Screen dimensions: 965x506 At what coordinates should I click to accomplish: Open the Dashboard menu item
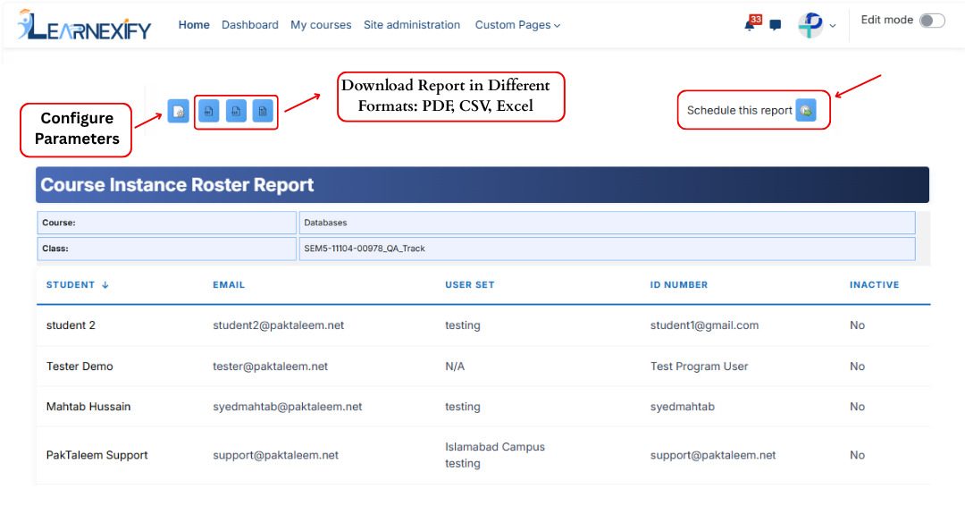point(250,25)
